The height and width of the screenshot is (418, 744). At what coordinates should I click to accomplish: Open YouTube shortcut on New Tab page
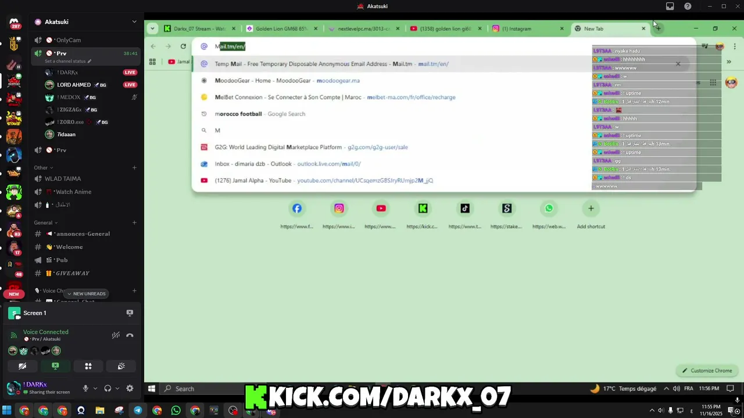381,208
